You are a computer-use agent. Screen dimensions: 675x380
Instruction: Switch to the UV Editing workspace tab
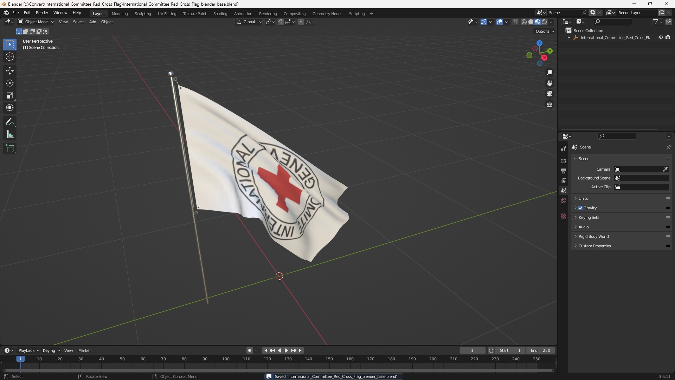[x=167, y=14]
